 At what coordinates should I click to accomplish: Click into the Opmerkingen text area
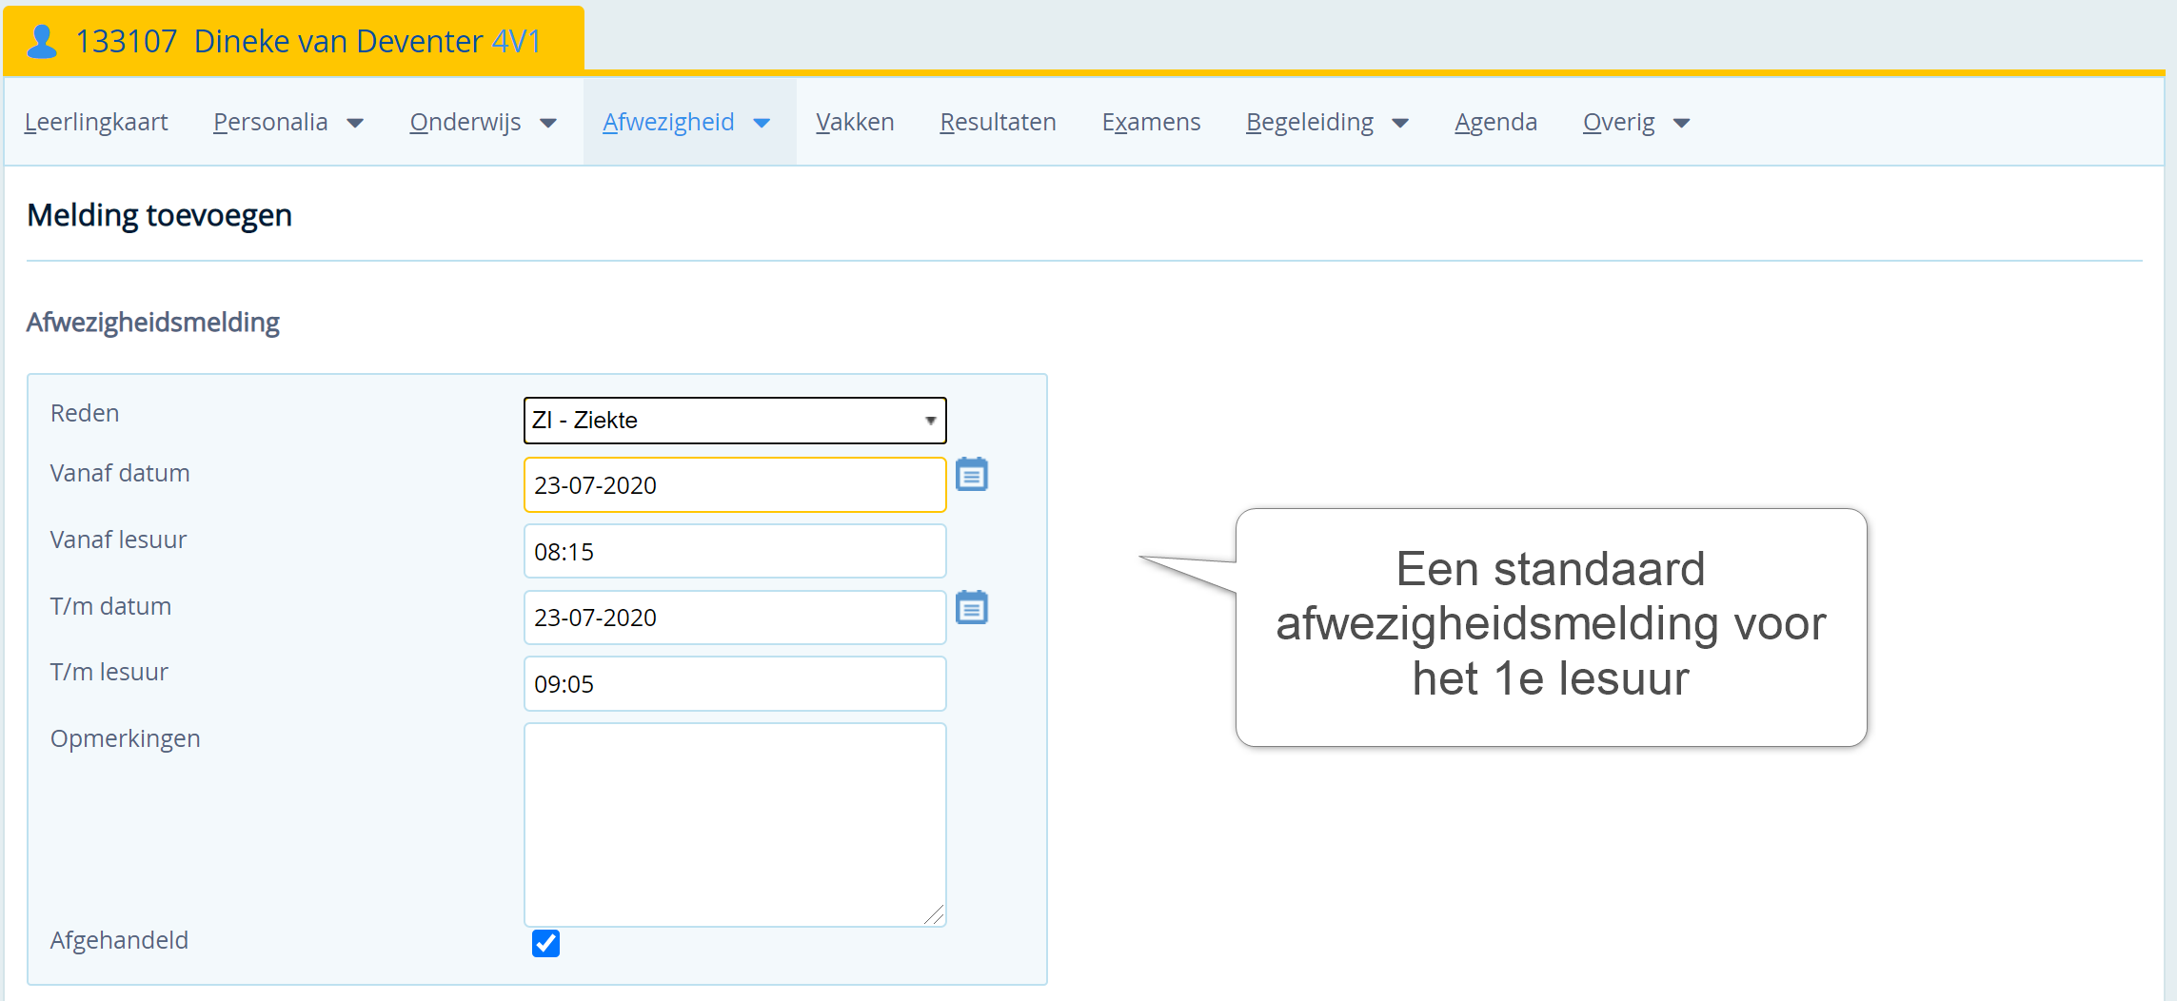tap(734, 824)
